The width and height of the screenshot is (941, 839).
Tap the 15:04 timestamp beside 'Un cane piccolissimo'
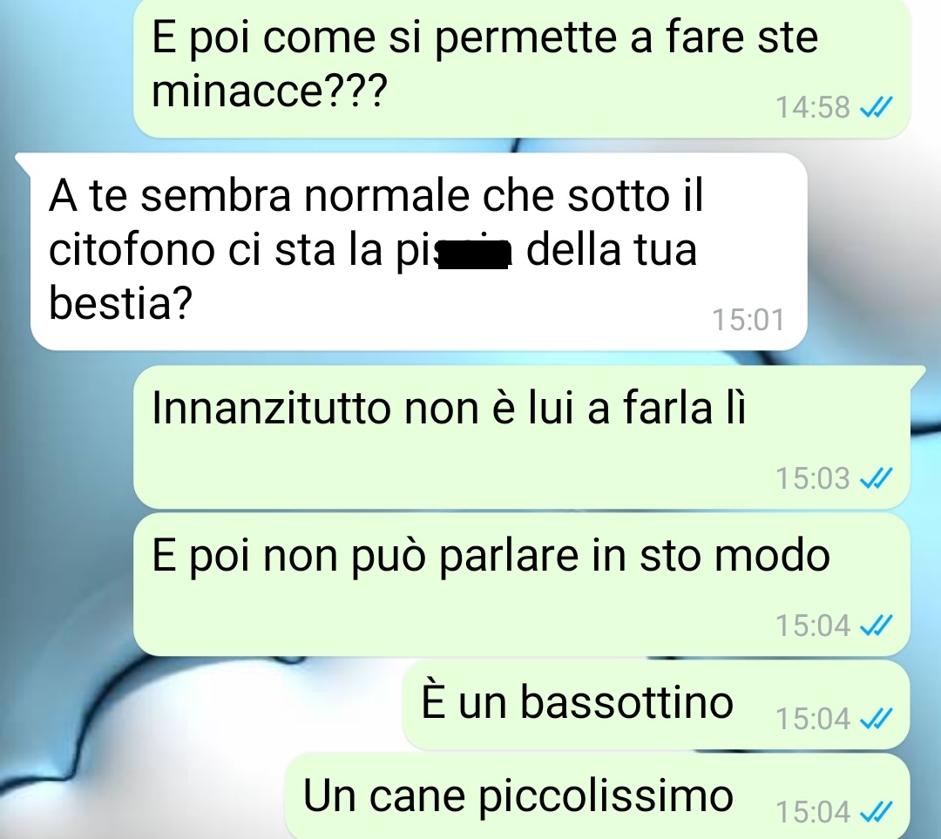point(813,812)
